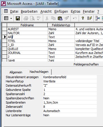Screen dimensions: 103x127
Task: Open the Herkunftstyp Wertliste field
Action: coord(70,81)
